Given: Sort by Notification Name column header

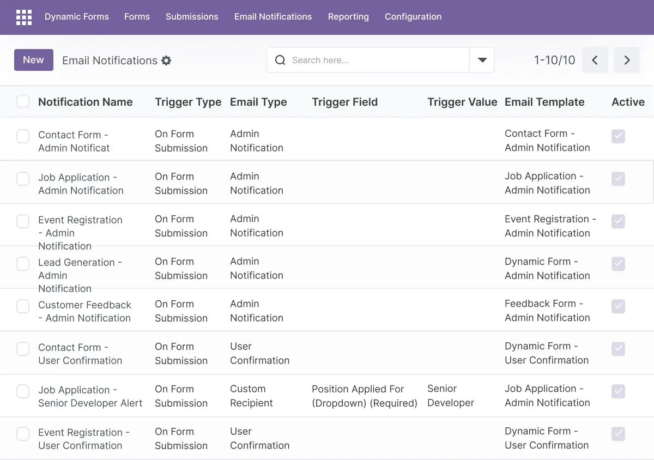Looking at the screenshot, I should [86, 102].
